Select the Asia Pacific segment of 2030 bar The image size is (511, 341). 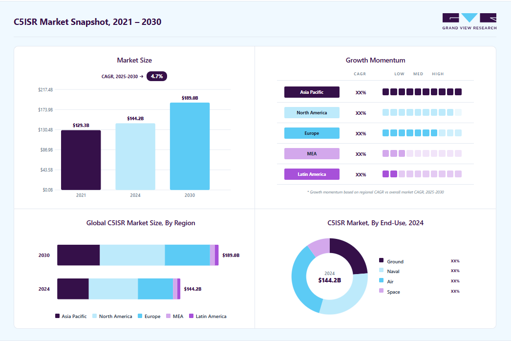click(79, 255)
